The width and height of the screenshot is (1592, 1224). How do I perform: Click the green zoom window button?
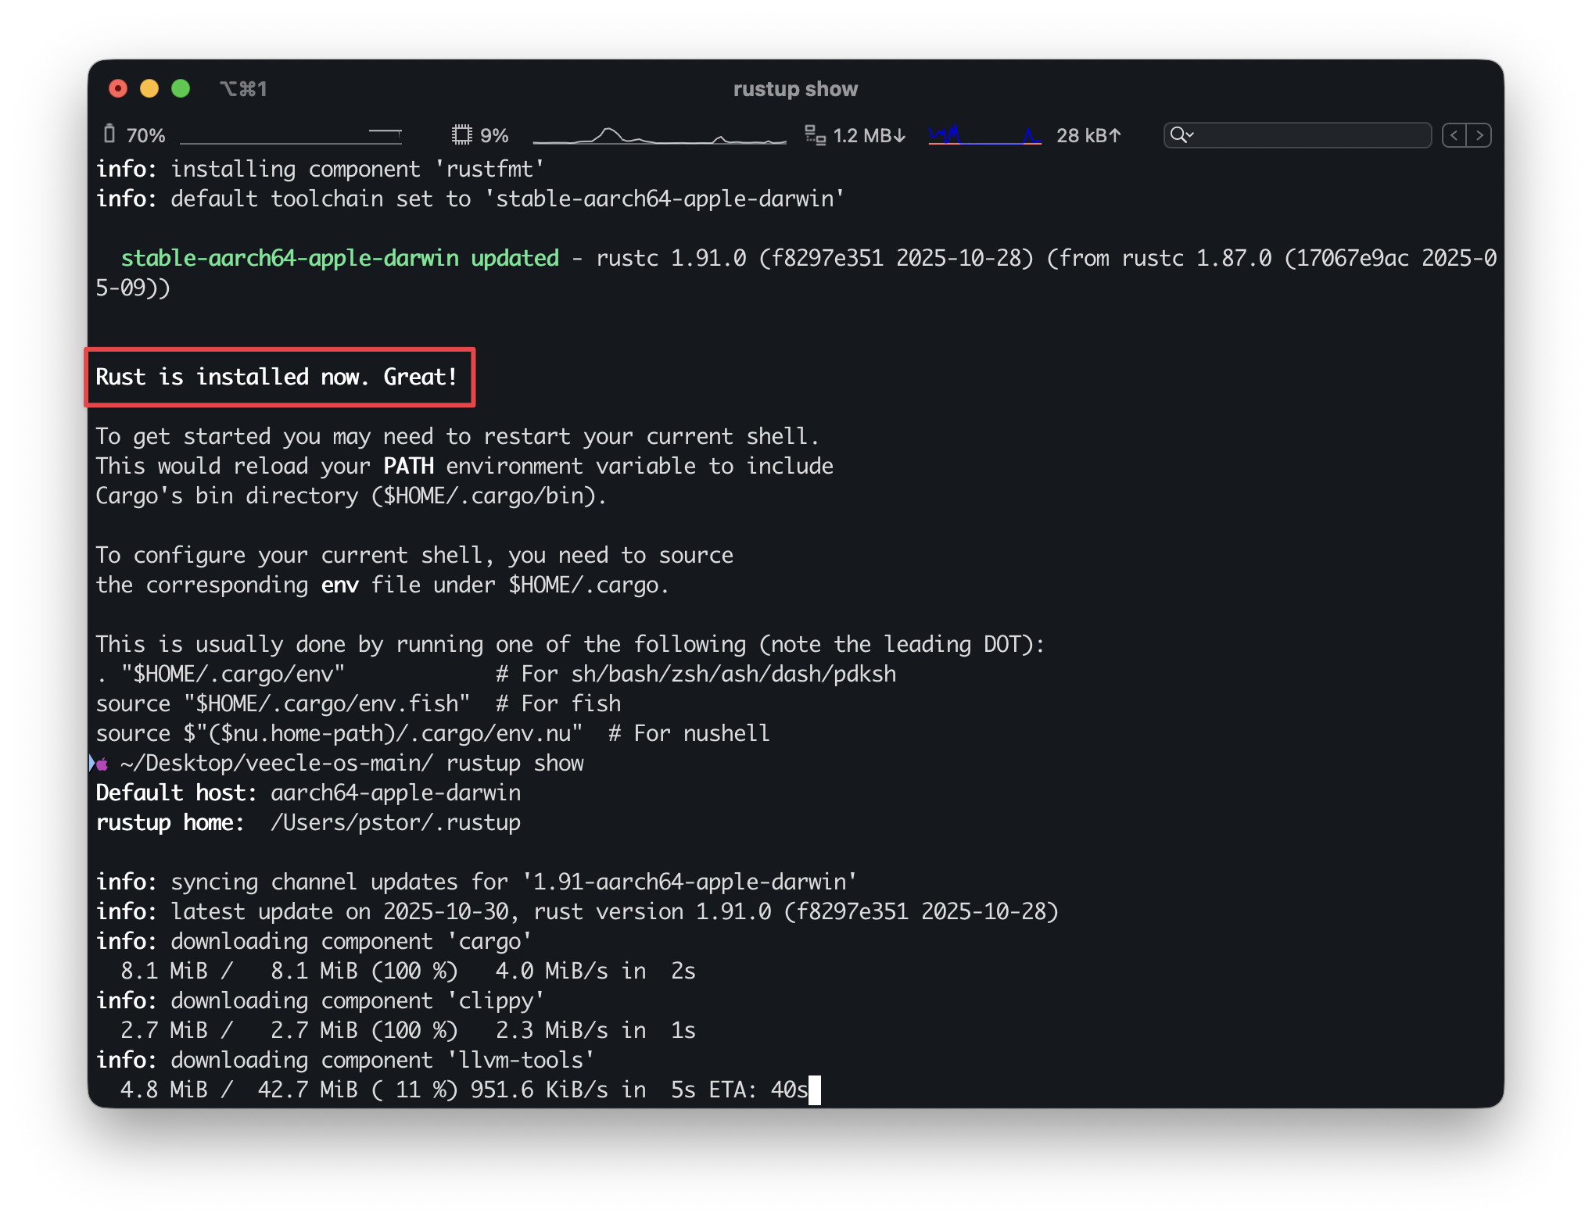click(181, 88)
